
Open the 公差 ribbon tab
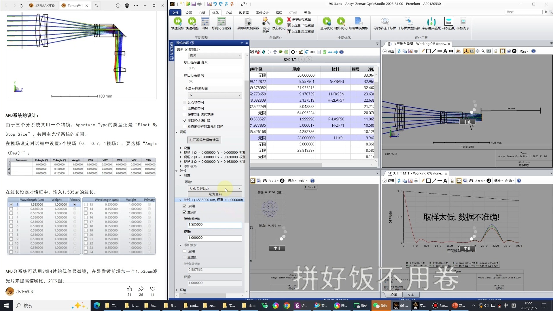(x=229, y=13)
